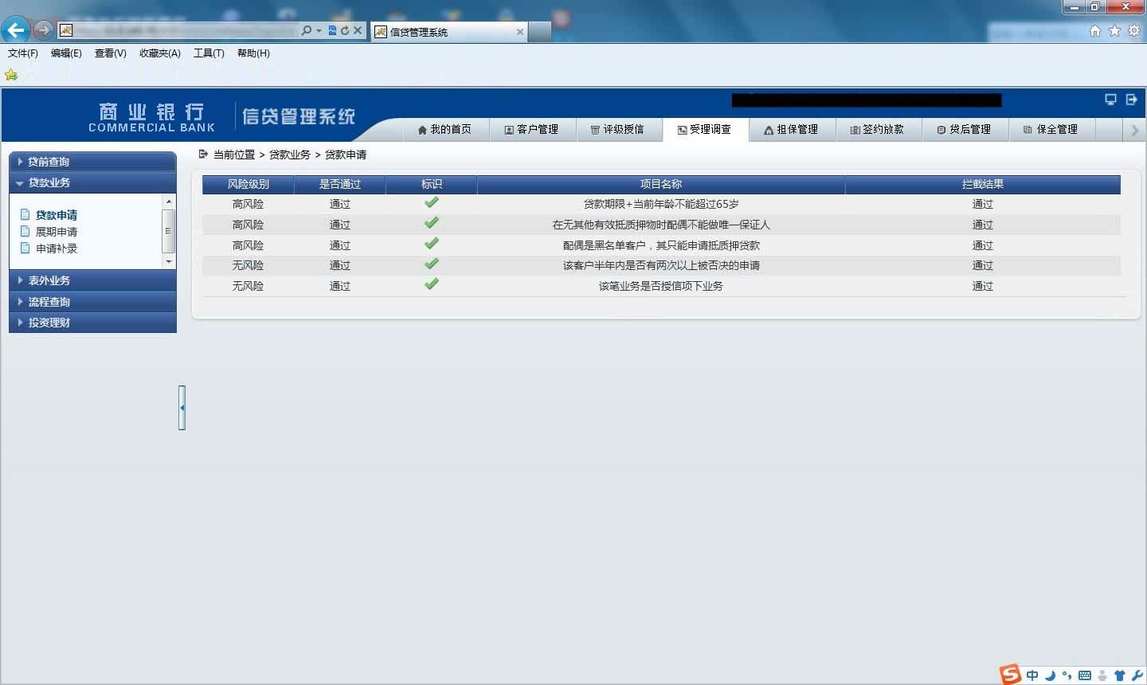This screenshot has height=685, width=1147.
Task: Click the 信贷管理系统 browser tab
Action: 448,32
